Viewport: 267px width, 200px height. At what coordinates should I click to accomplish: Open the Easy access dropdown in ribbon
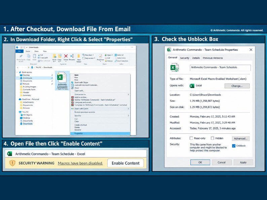point(89,58)
